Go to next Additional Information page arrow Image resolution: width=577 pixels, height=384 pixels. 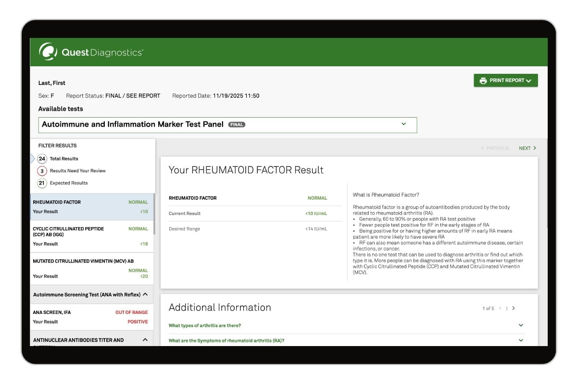514,308
